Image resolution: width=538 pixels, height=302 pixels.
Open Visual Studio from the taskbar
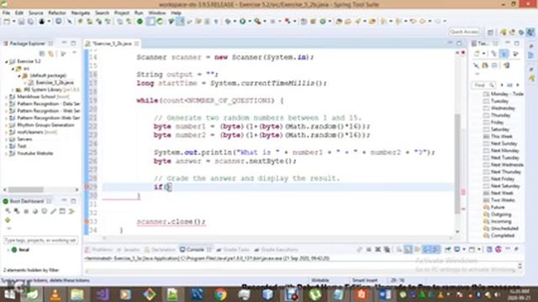click(102, 294)
